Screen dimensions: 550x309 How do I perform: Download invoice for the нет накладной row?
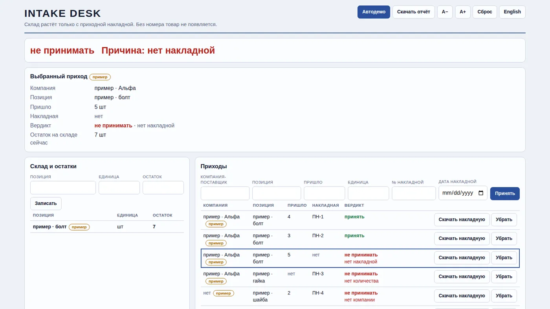point(462,258)
